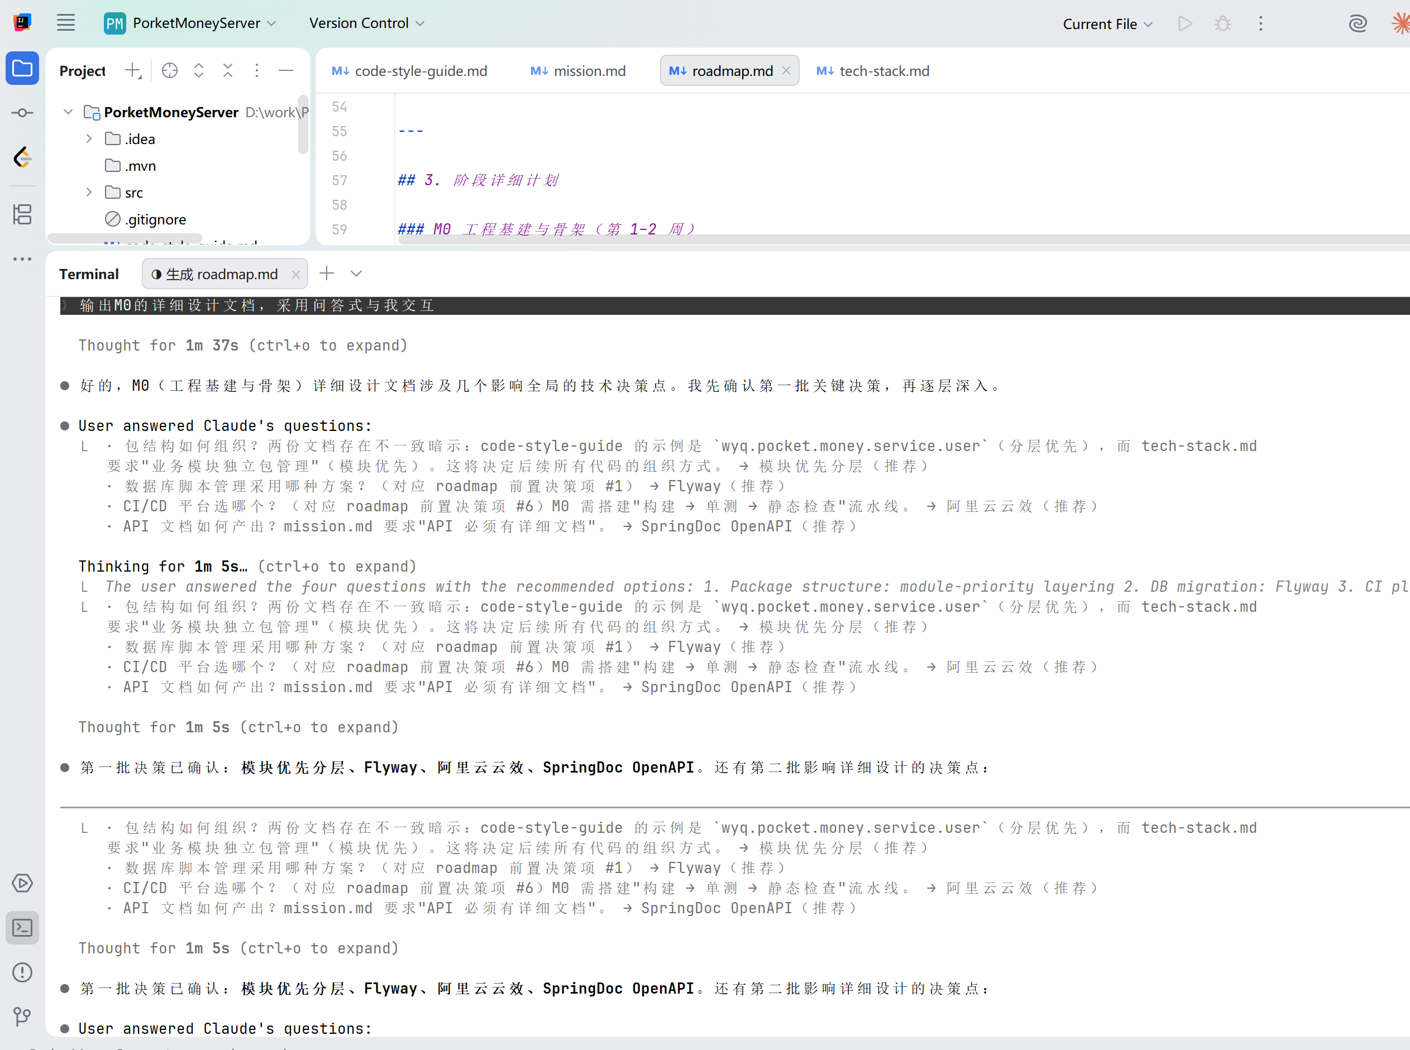
Task: Click the Run button in toolbar
Action: click(x=1185, y=24)
